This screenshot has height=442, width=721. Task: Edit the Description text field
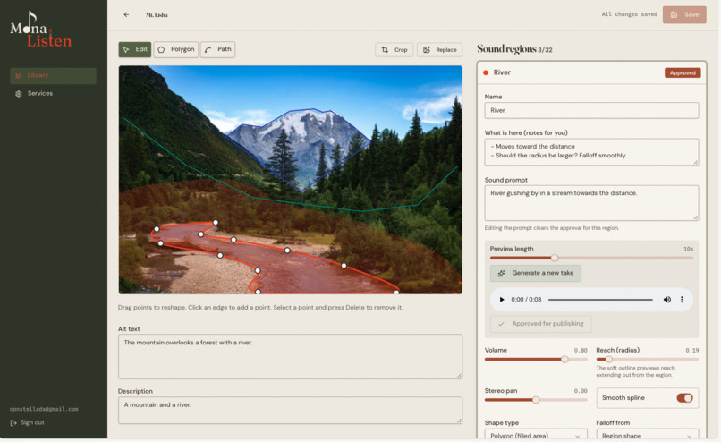290,411
